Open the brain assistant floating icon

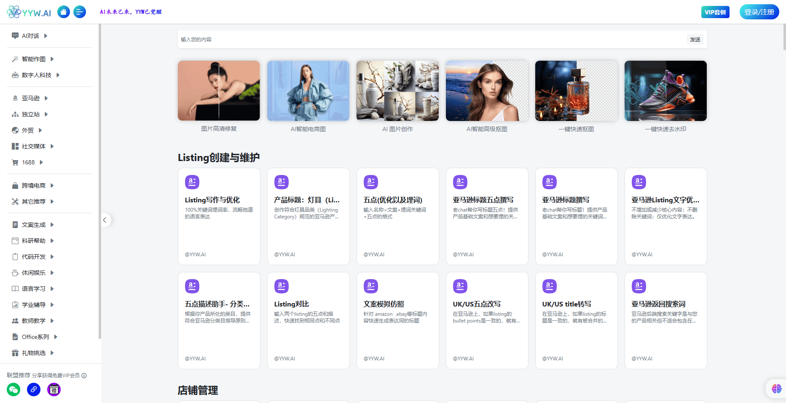pos(776,389)
